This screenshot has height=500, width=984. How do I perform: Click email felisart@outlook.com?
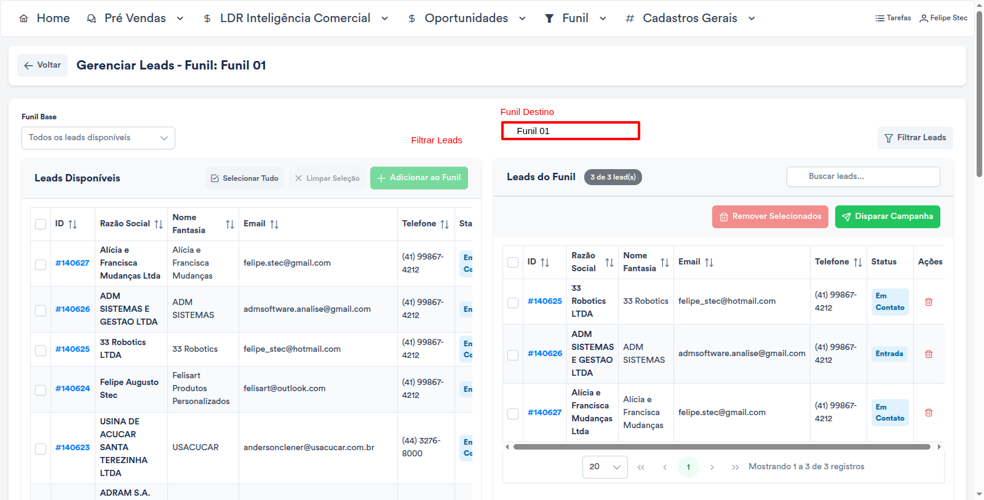coord(284,389)
